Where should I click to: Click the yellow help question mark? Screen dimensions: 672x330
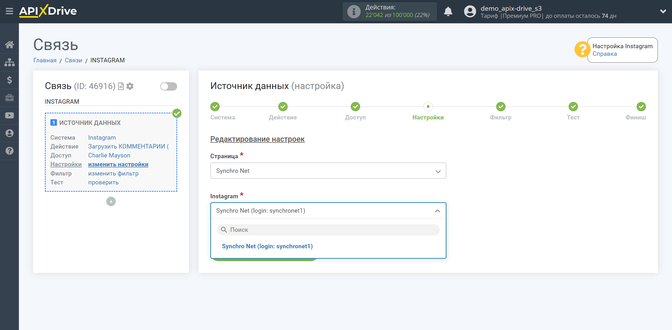[582, 49]
